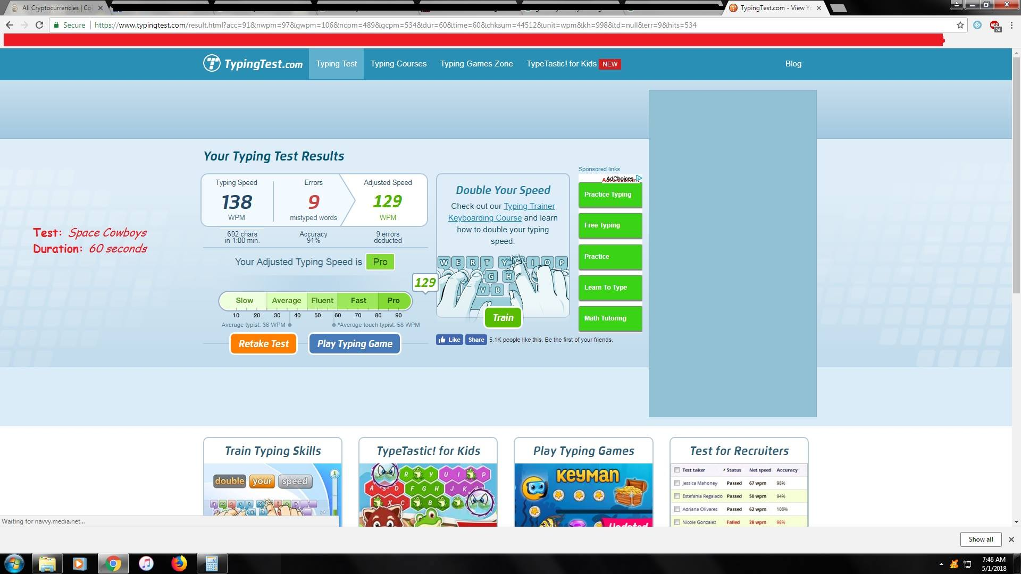Tick the Test taker header checkbox
Image resolution: width=1021 pixels, height=574 pixels.
click(x=677, y=470)
